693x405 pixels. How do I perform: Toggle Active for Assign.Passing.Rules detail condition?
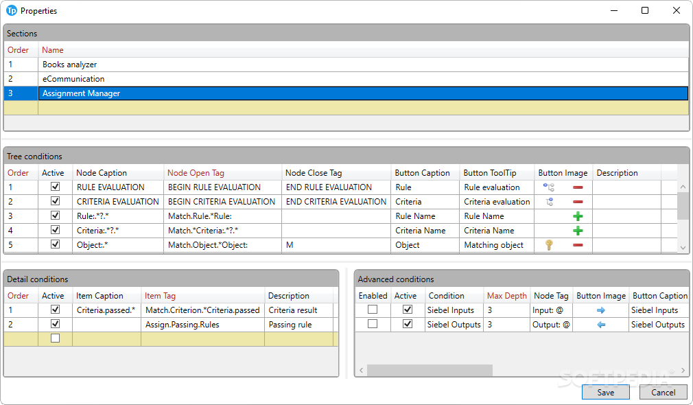click(x=56, y=324)
